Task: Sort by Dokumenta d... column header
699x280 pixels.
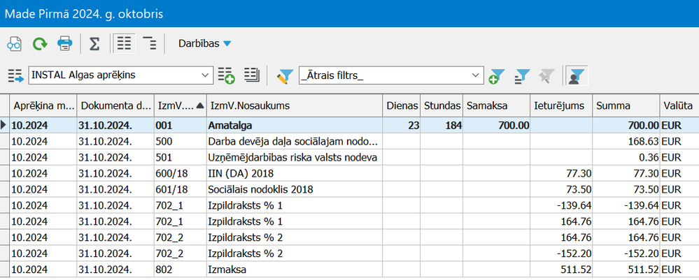Action: click(x=115, y=105)
